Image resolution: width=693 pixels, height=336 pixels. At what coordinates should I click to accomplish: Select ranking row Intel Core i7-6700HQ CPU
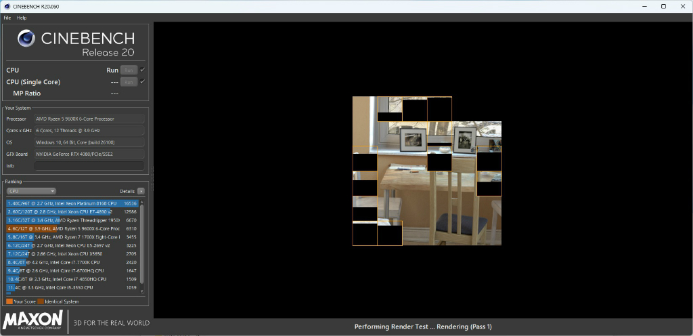pos(72,270)
